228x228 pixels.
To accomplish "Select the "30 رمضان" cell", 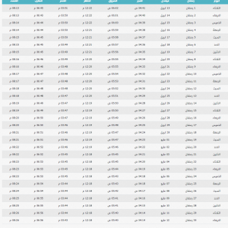I will coord(191,220).
